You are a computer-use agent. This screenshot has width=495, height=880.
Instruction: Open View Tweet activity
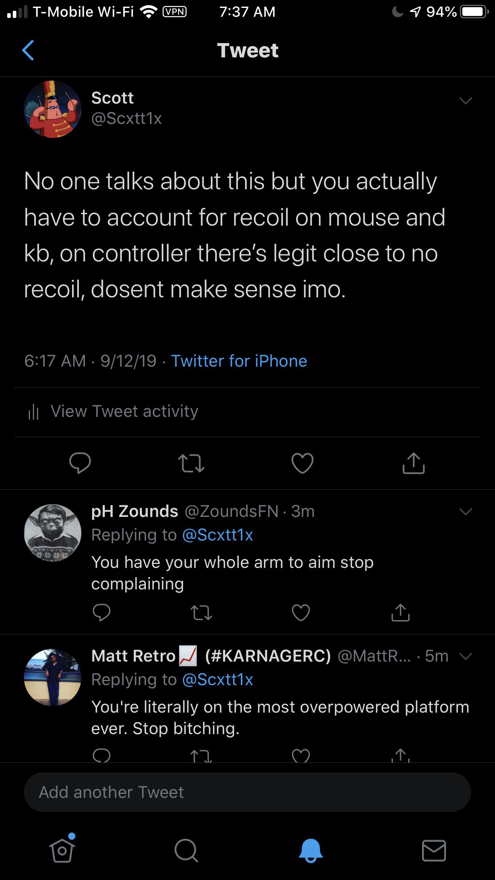click(x=113, y=411)
